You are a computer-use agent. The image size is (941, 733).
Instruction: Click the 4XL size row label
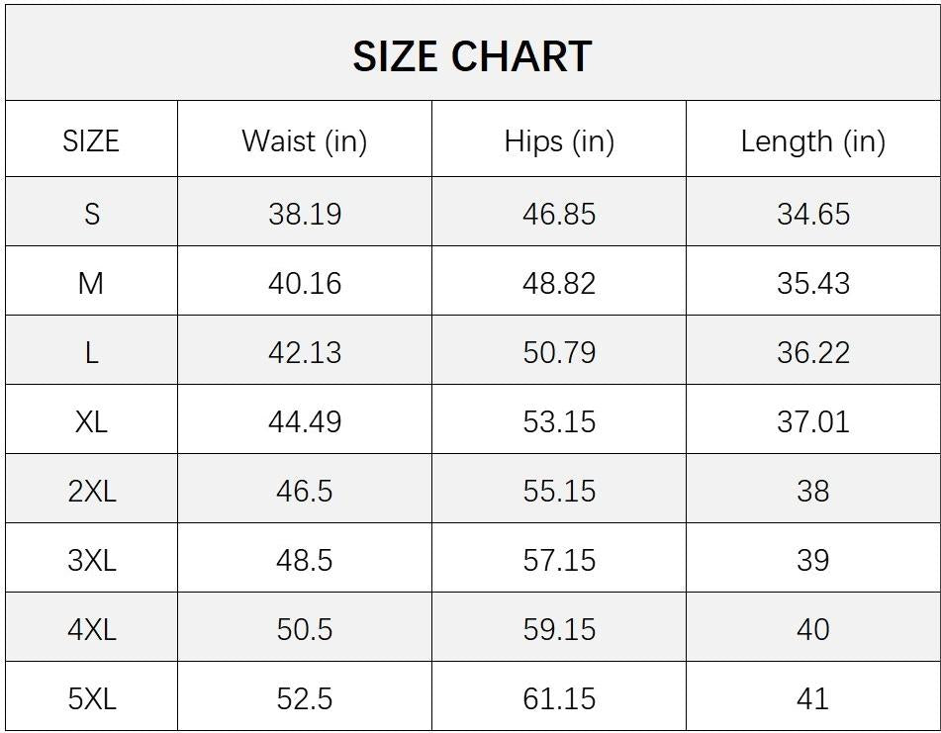click(x=91, y=630)
